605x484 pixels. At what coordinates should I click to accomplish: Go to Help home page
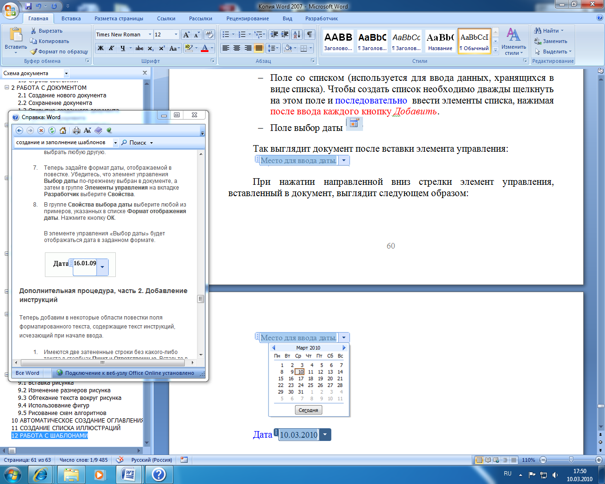[x=63, y=130]
